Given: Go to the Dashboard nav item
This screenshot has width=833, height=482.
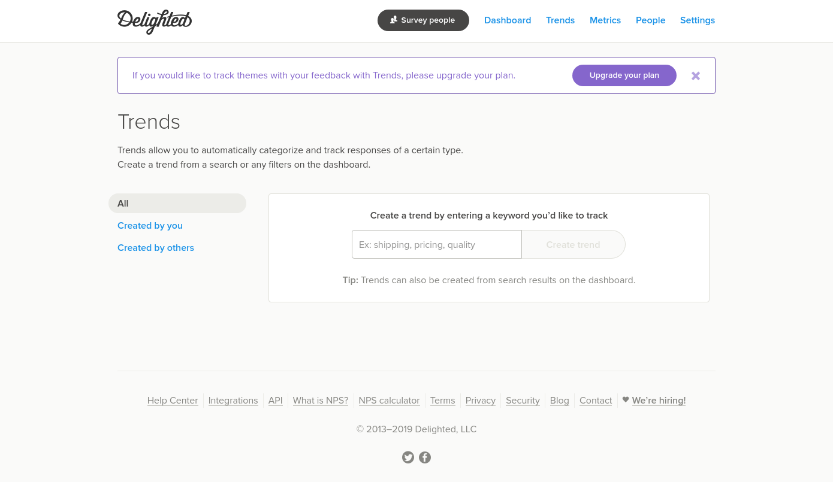Looking at the screenshot, I should (x=508, y=20).
